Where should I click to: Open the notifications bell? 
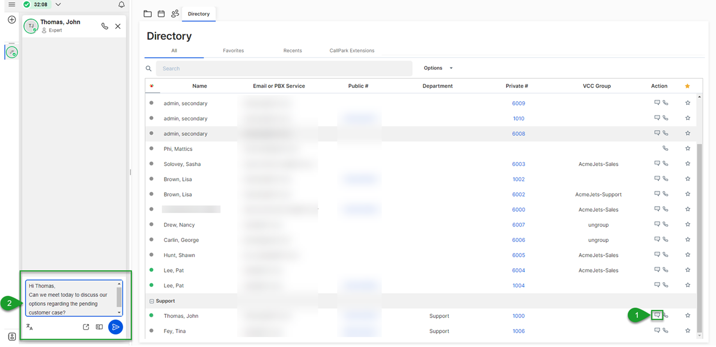[121, 4]
